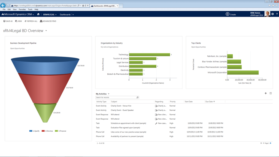The width and height of the screenshot is (279, 157).
Task: Open Help menu
Action: pos(36,10)
